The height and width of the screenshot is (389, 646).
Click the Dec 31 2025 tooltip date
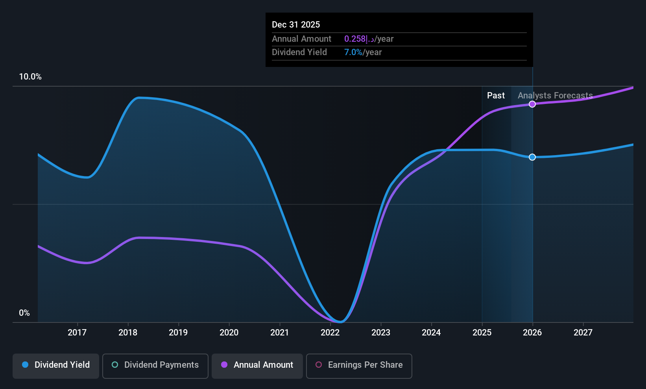[296, 25]
